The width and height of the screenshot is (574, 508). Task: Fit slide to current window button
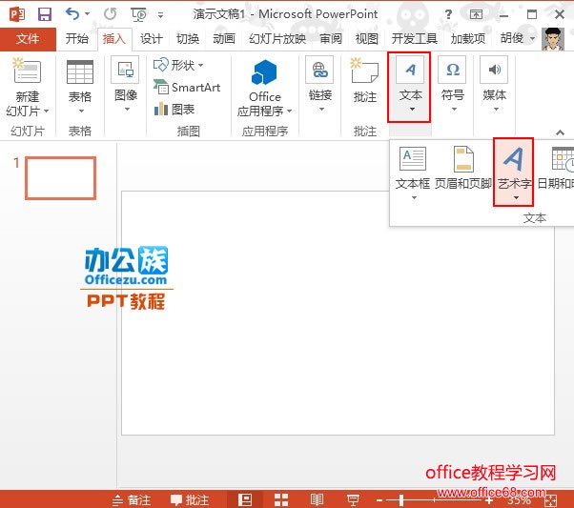[x=551, y=500]
